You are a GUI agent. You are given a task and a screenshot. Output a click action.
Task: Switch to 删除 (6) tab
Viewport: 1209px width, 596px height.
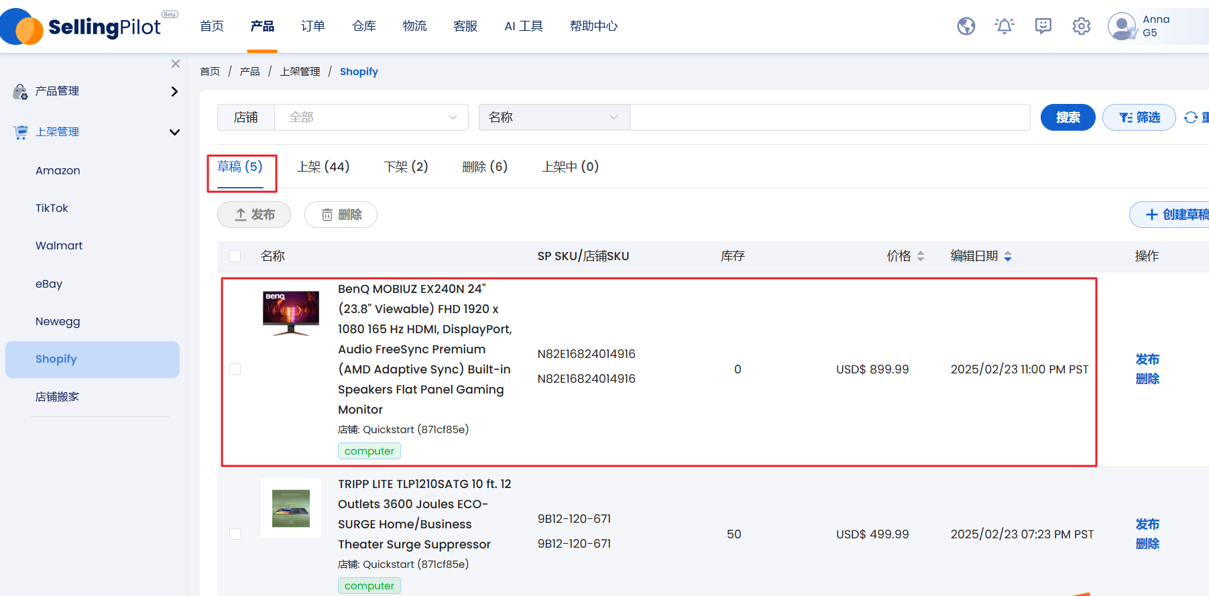(485, 166)
